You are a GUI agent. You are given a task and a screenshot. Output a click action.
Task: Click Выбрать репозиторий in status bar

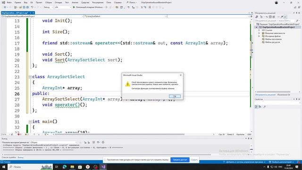[281, 162]
